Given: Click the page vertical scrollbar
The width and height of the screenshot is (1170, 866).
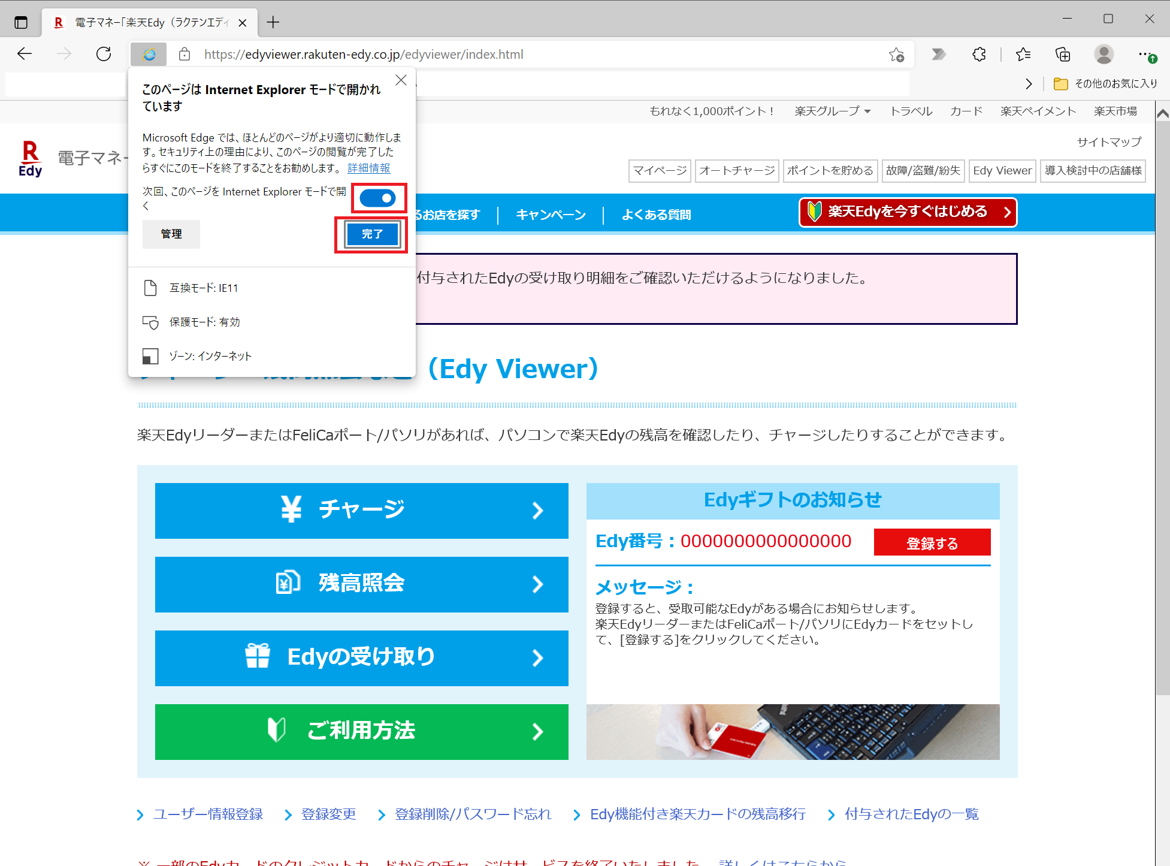Looking at the screenshot, I should pos(1163,408).
